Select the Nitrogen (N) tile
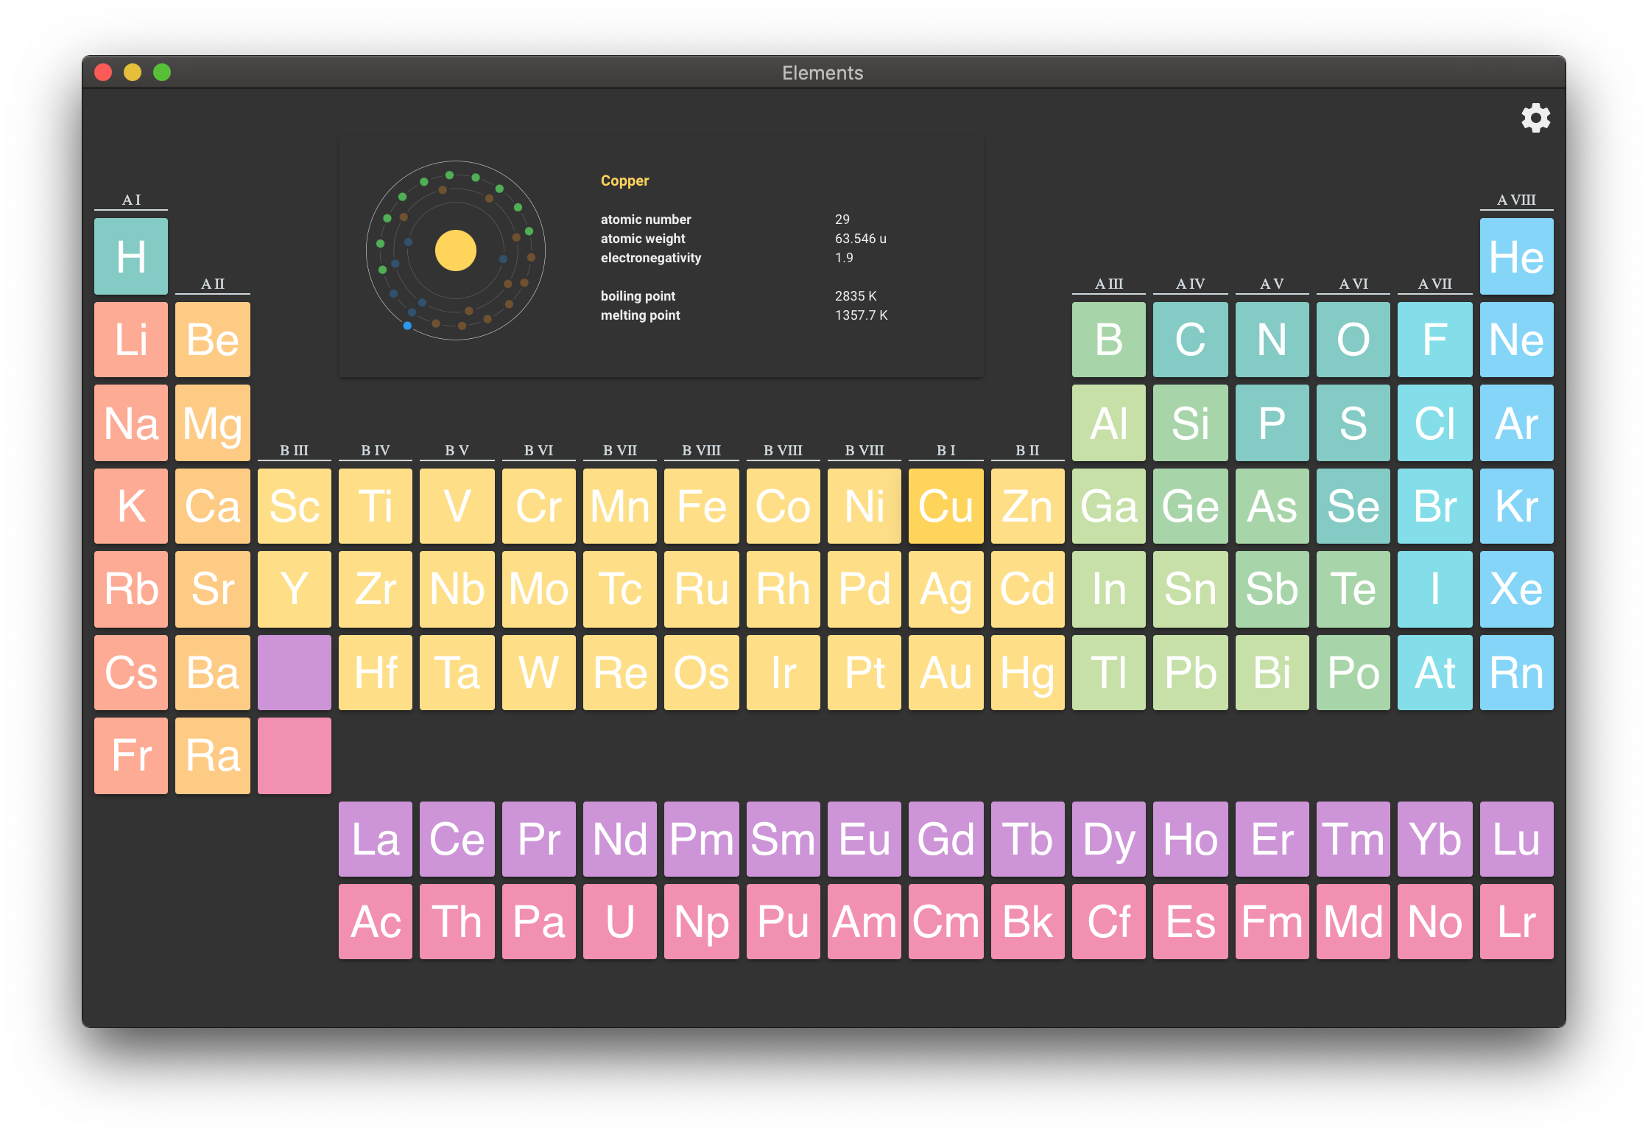This screenshot has height=1136, width=1648. tap(1272, 340)
